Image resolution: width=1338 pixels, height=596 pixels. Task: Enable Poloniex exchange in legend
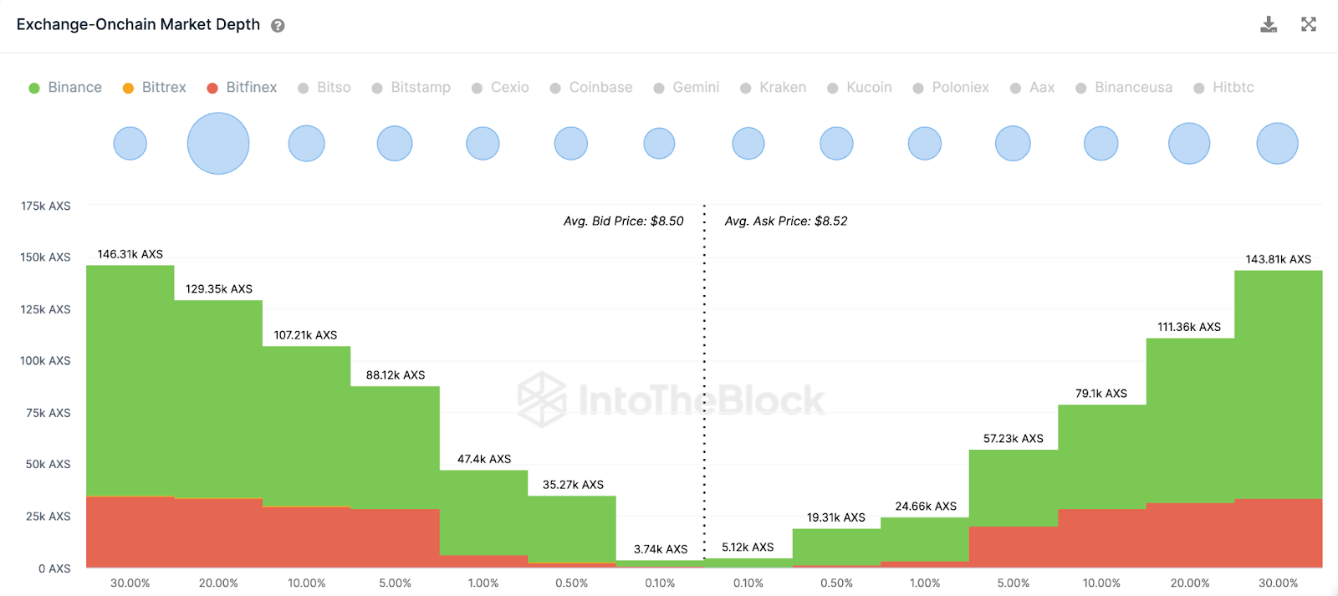[951, 88]
